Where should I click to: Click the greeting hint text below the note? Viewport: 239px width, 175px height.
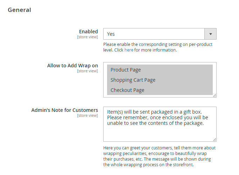pos(159,156)
